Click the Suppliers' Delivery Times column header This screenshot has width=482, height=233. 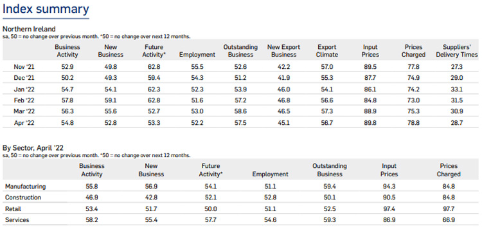click(457, 51)
